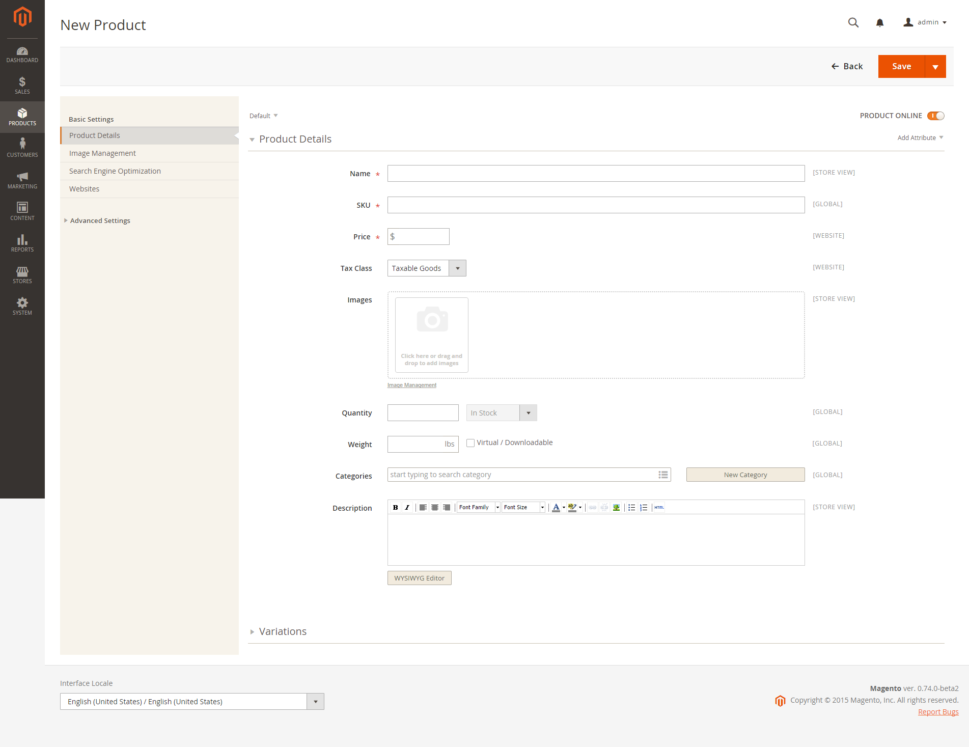Image resolution: width=969 pixels, height=747 pixels.
Task: Toggle bold in description editor
Action: click(396, 507)
